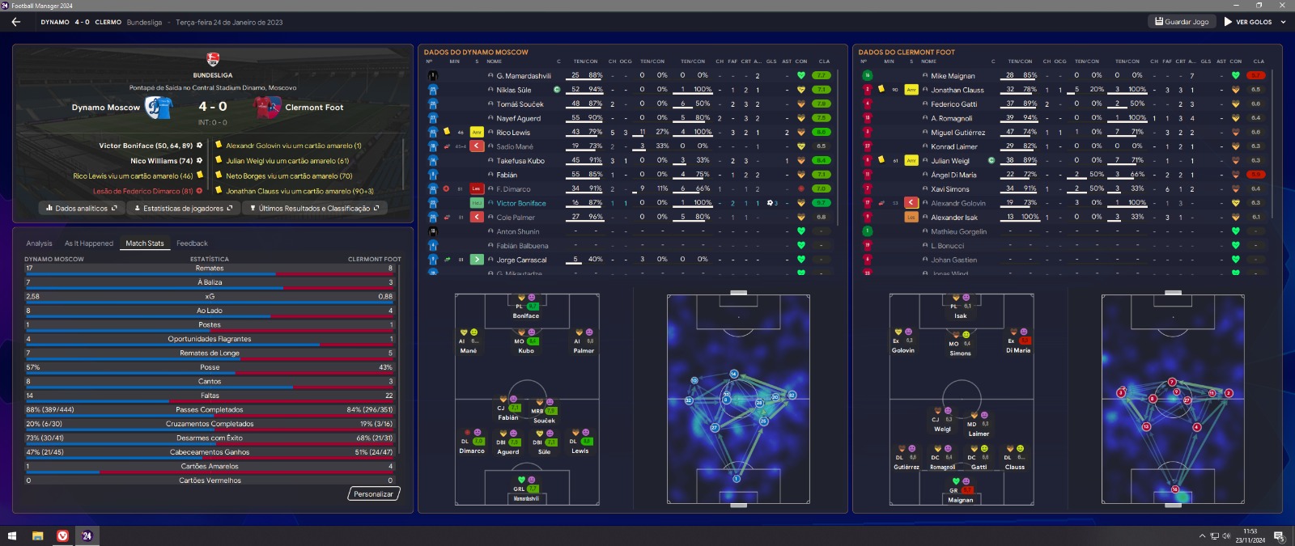Click Alexander Isak's orange injury badge
The height and width of the screenshot is (546, 1295).
tap(911, 218)
